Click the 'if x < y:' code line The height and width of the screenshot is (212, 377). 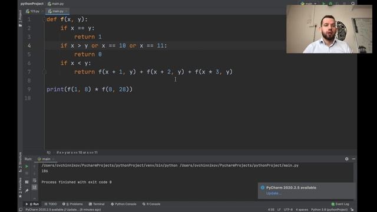click(x=76, y=63)
